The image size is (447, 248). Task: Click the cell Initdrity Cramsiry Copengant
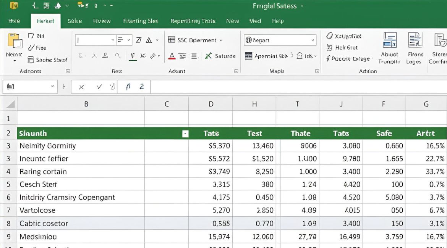coord(81,197)
